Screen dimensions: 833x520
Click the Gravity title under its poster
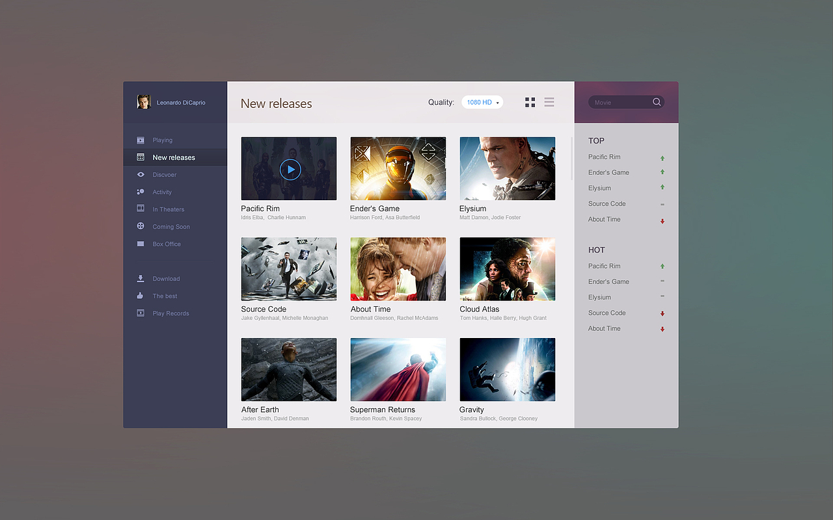pos(472,409)
